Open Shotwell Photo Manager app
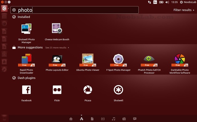Image resolution: width=197 pixels, height=122 pixels. tap(26, 34)
